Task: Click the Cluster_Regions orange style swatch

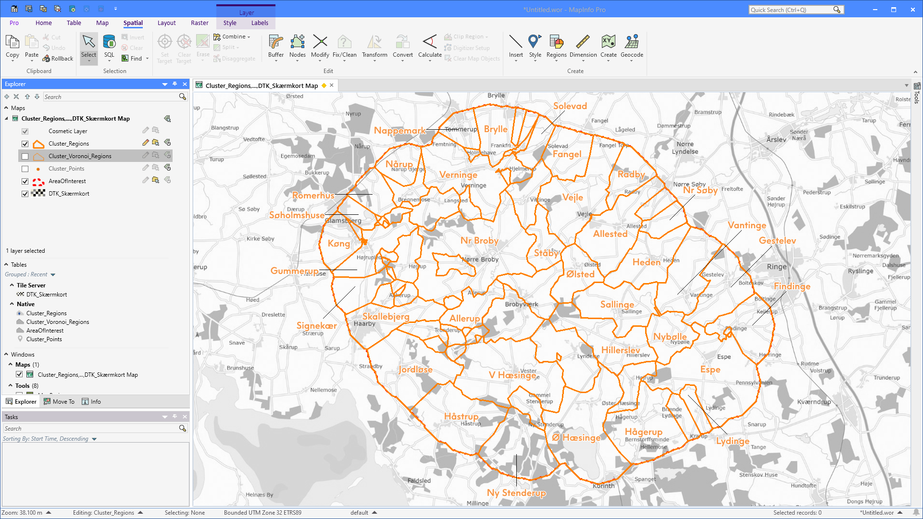Action: [x=38, y=143]
